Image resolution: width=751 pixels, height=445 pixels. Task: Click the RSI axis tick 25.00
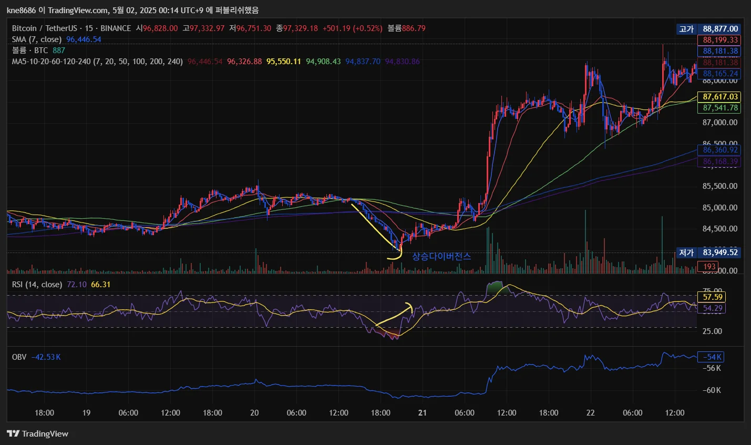click(x=712, y=331)
